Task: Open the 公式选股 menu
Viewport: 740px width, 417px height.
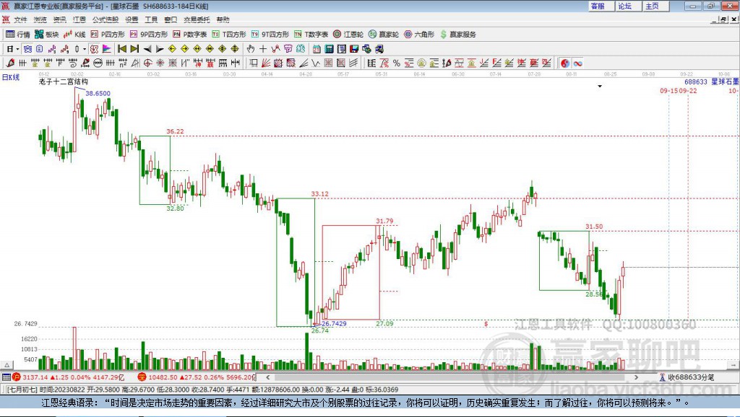Action: [106, 19]
